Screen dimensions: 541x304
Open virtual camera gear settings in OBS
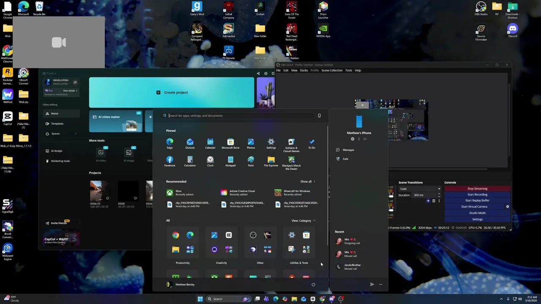(x=508, y=206)
